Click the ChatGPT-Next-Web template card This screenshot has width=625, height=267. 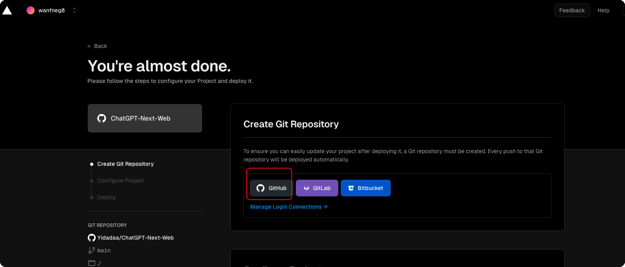tap(145, 118)
